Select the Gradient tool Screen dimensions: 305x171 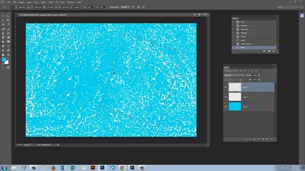coord(8,38)
